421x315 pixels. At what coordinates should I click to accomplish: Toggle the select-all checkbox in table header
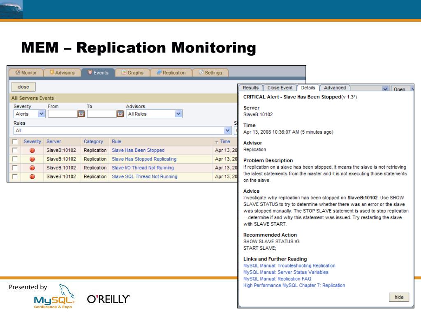click(x=15, y=142)
